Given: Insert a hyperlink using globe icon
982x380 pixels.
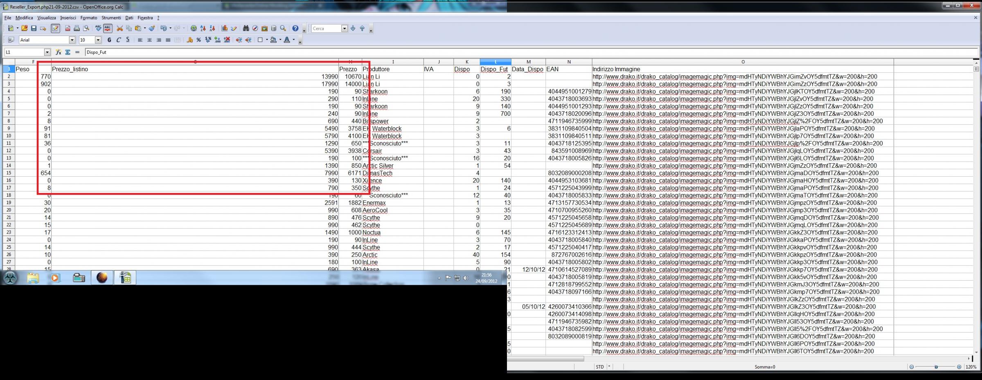Looking at the screenshot, I should pyautogui.click(x=194, y=28).
